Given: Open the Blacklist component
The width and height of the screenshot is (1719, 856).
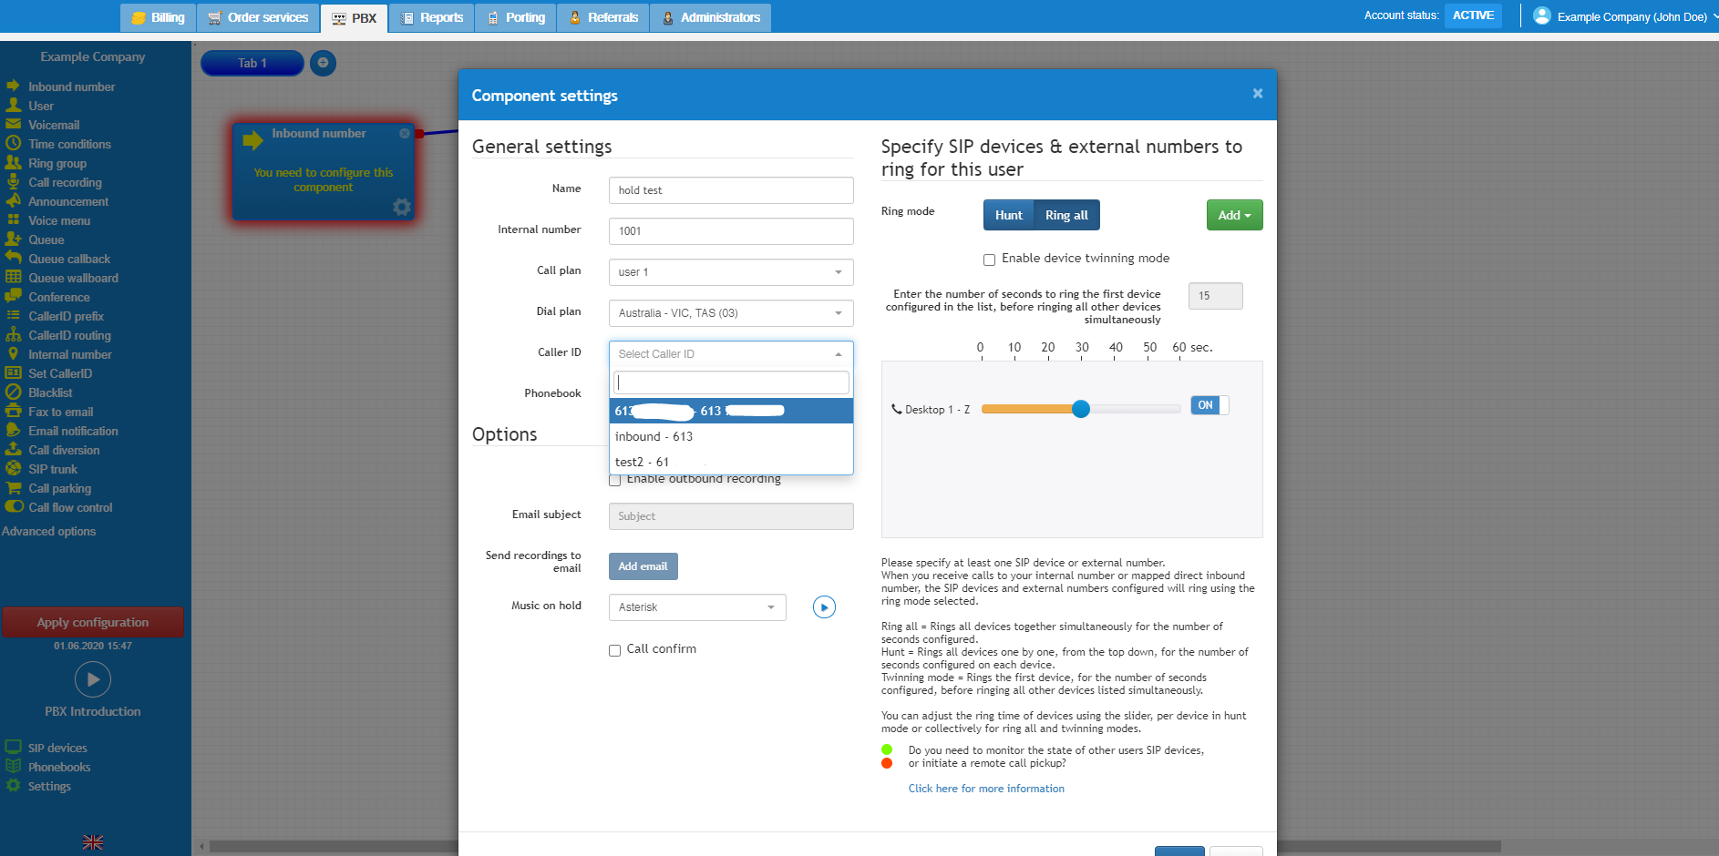Looking at the screenshot, I should tap(50, 392).
